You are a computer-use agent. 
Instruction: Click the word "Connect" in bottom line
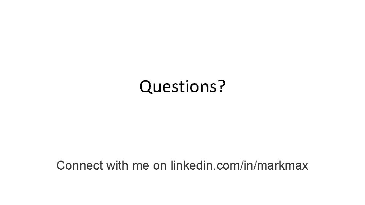click(x=79, y=166)
